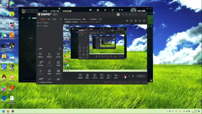Image resolution: width=202 pixels, height=114 pixels.
Task: Mute the speaker in the bottom toolbar
Action: coord(116,75)
